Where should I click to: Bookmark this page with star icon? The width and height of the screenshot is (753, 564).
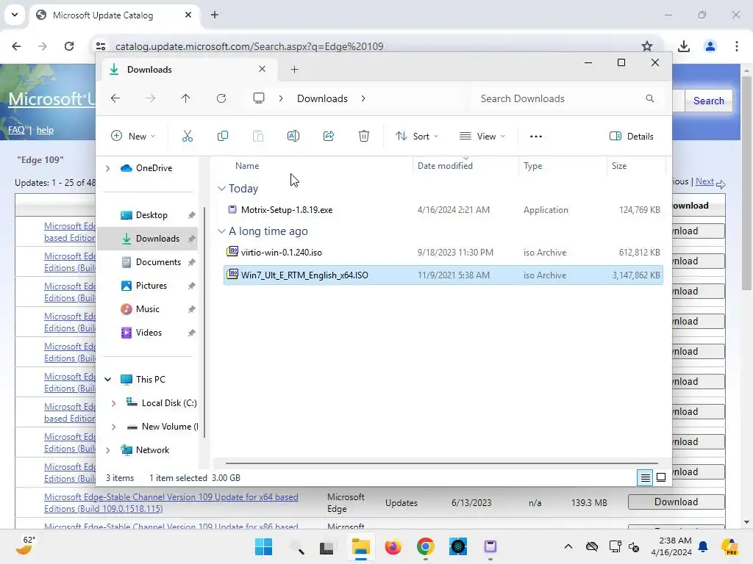(647, 46)
